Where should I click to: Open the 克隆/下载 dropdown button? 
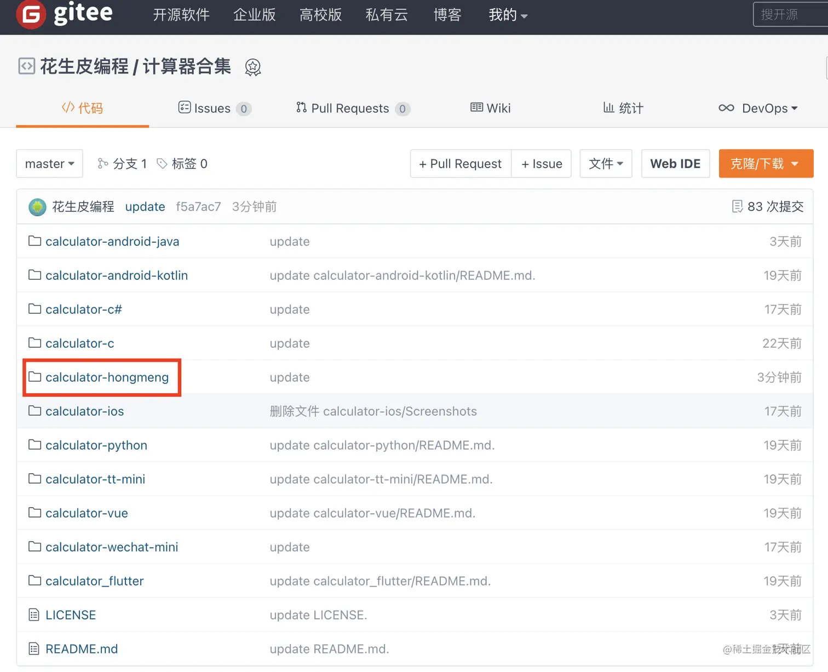tap(766, 164)
